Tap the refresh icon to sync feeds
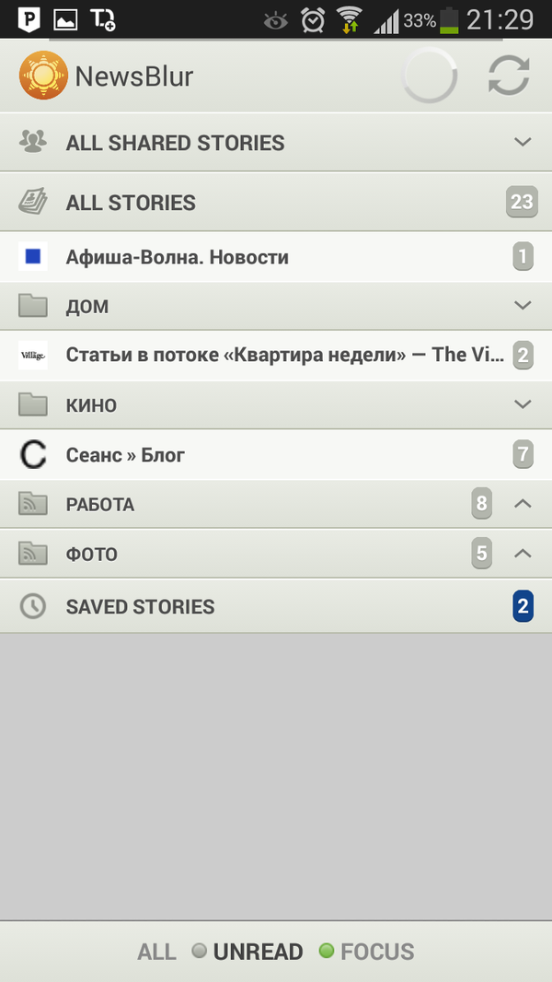 point(509,76)
